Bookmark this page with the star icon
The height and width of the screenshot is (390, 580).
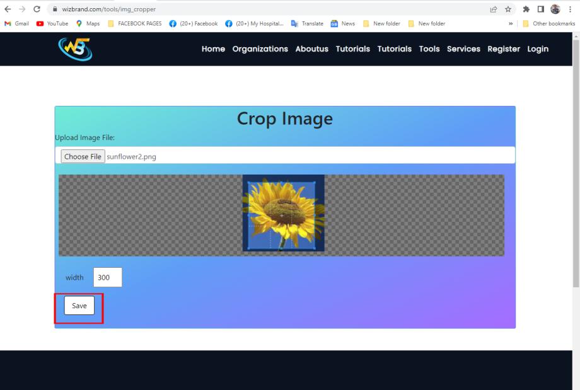click(508, 9)
